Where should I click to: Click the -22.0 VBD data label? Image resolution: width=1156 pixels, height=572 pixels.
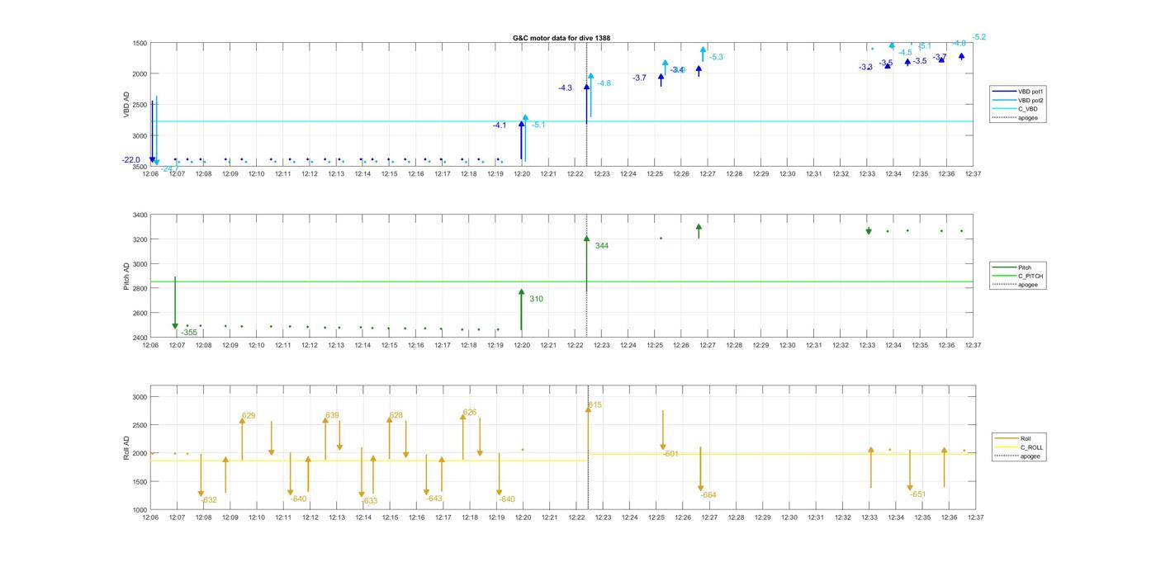click(130, 159)
